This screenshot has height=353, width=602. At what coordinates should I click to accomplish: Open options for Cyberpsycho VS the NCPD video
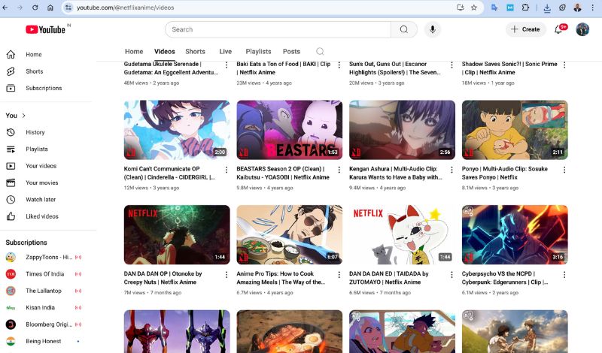[564, 274]
